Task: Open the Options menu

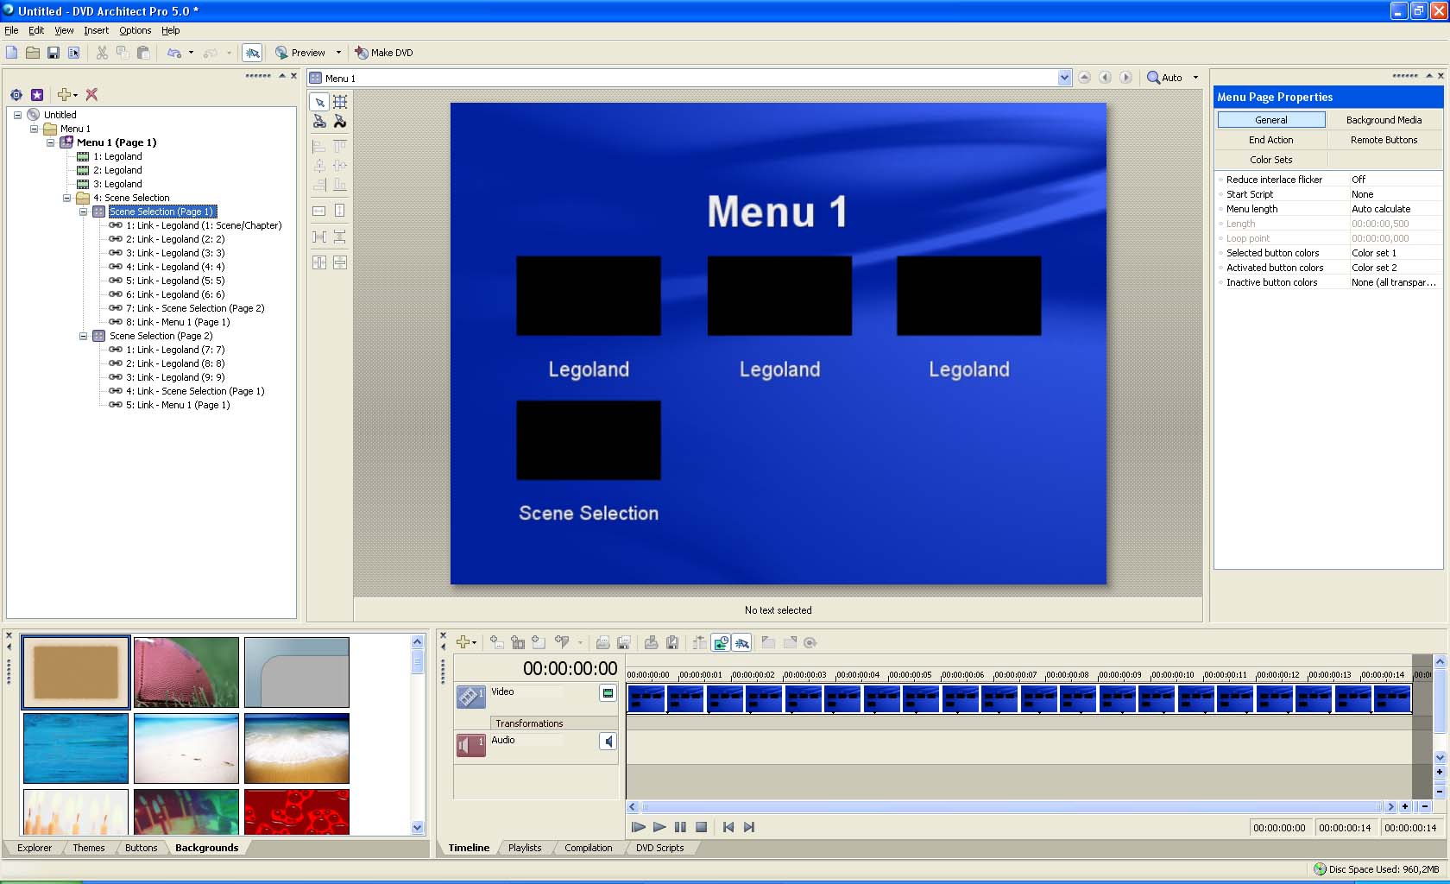Action: (135, 30)
